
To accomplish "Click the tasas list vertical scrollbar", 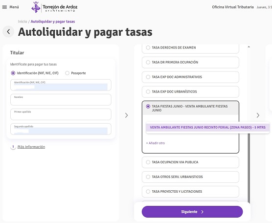I will 249,168.
